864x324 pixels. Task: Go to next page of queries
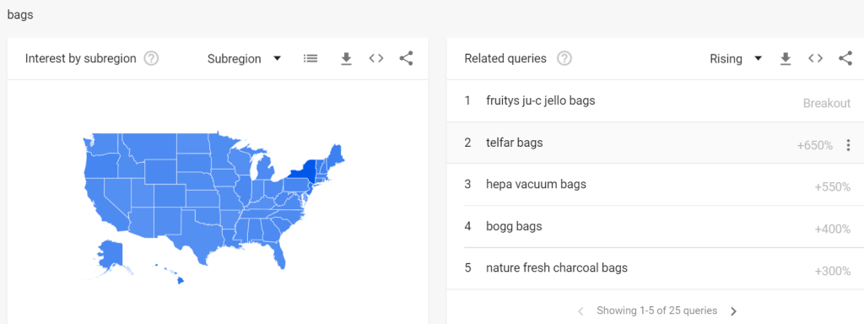coord(733,311)
